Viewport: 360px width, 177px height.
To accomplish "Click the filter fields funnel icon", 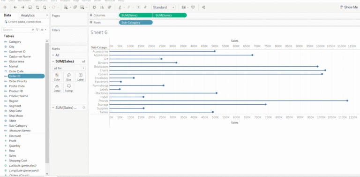I will (37, 30).
